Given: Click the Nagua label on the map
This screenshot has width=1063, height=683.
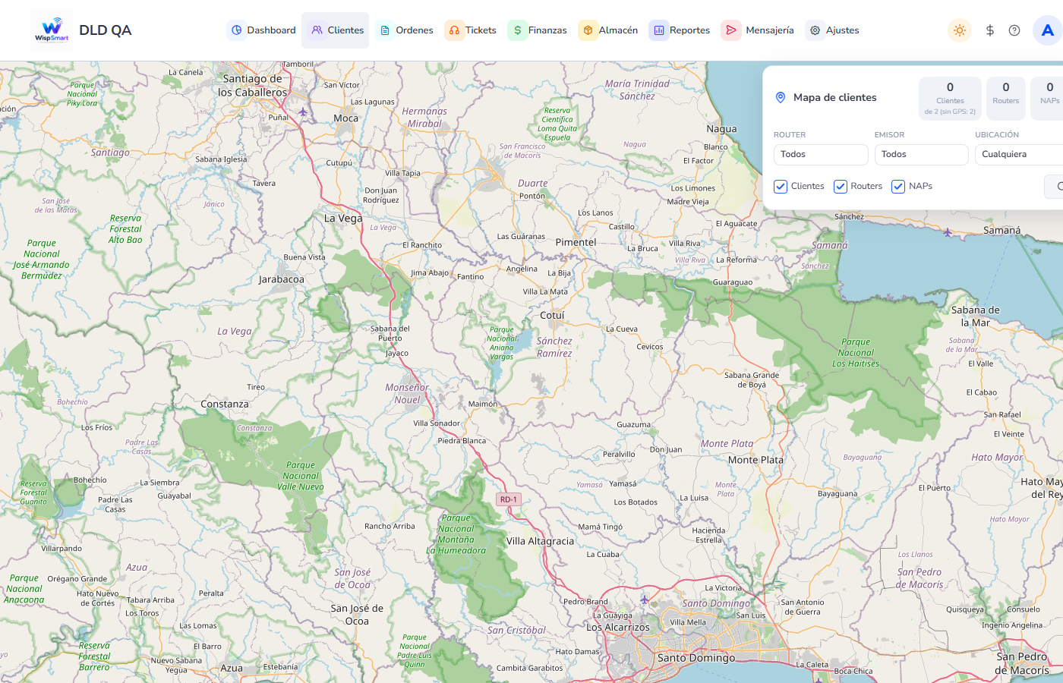Looking at the screenshot, I should [x=721, y=129].
